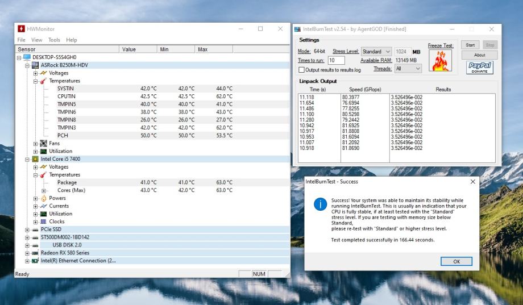Expand the Cores (Max) temperature node
This screenshot has height=305, width=523.
(x=44, y=190)
